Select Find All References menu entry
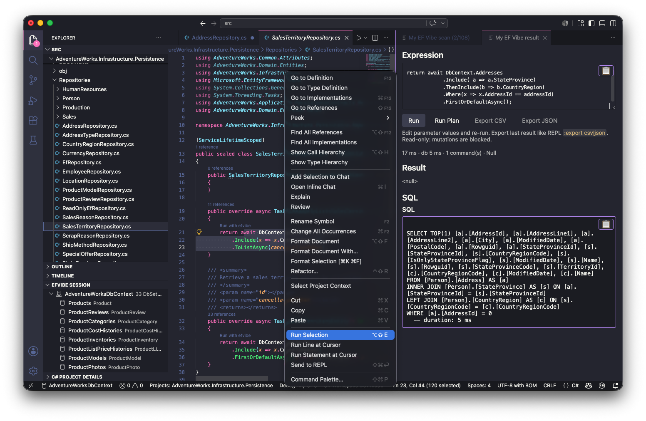 [x=340, y=132]
